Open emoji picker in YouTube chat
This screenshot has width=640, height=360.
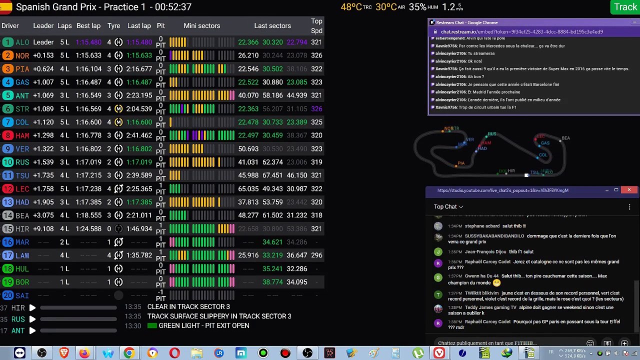(x=590, y=343)
